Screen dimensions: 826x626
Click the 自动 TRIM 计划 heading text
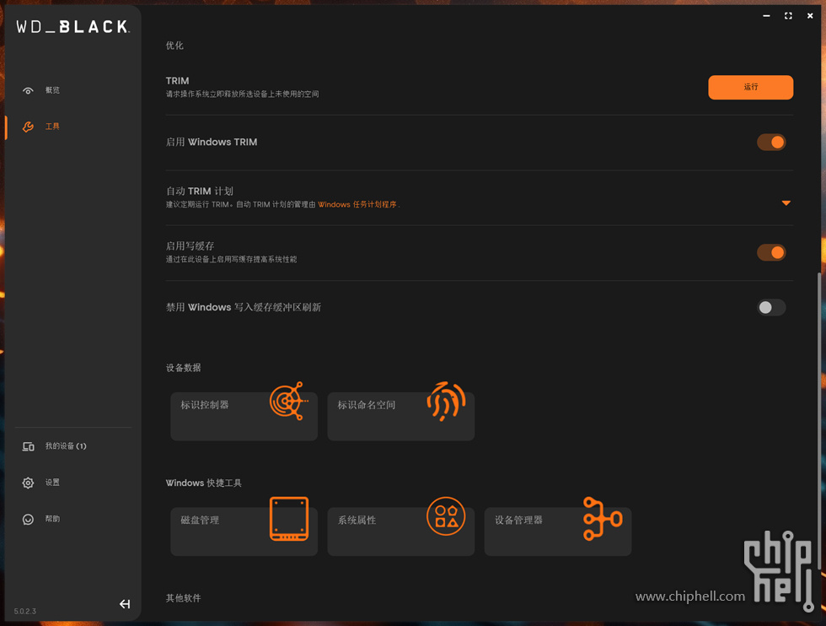coord(199,191)
